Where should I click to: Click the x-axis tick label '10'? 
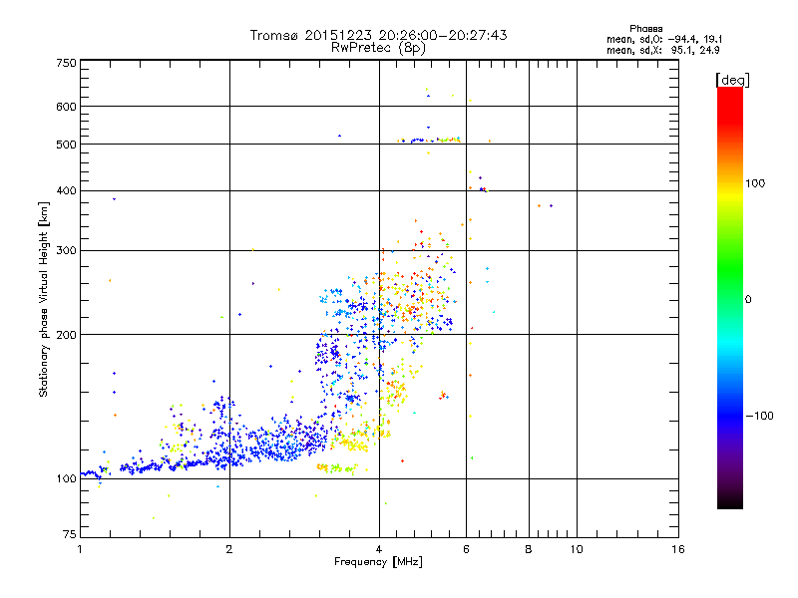coord(577,549)
